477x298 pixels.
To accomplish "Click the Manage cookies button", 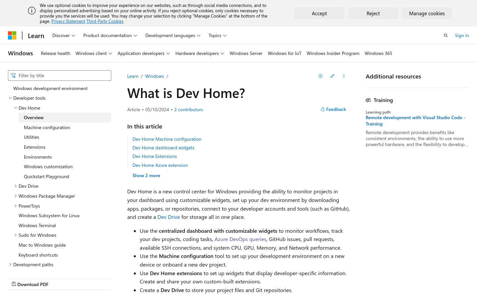I will [x=427, y=13].
